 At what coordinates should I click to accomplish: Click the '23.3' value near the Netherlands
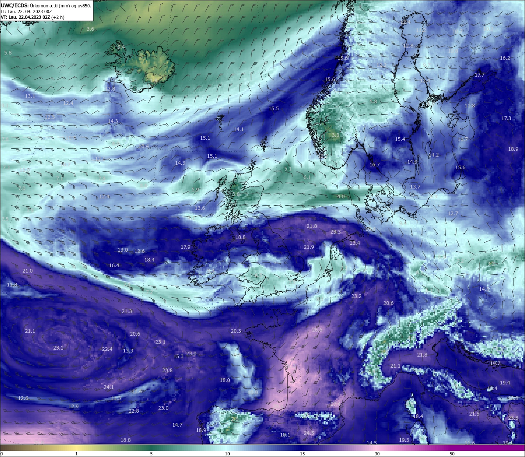[336, 232]
